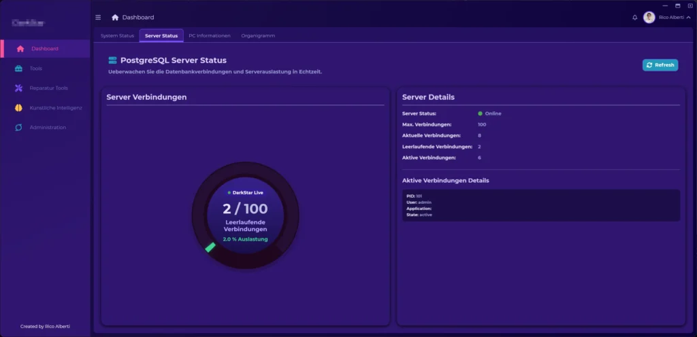Viewport: 697px width, 337px height.
Task: Click the blurred app logo in sidebar
Action: click(x=28, y=23)
